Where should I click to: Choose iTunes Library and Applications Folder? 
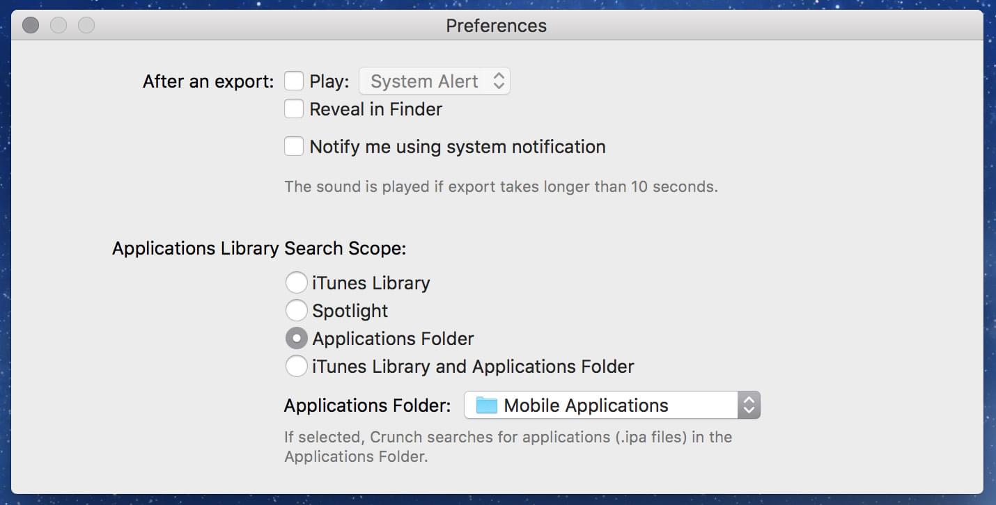pos(296,367)
